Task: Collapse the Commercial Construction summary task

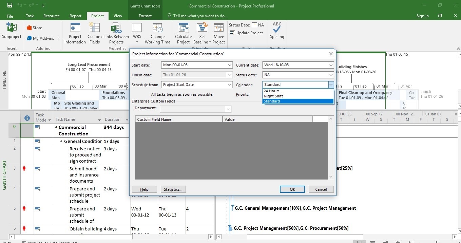Action: [x=55, y=127]
